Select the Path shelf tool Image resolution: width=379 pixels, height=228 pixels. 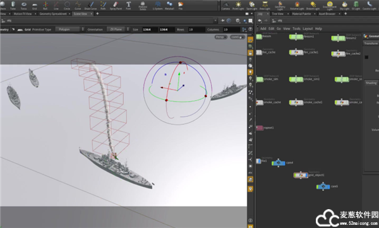103,5
